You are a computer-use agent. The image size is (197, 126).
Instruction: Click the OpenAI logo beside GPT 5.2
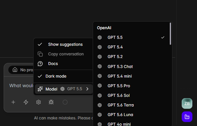tap(100, 57)
